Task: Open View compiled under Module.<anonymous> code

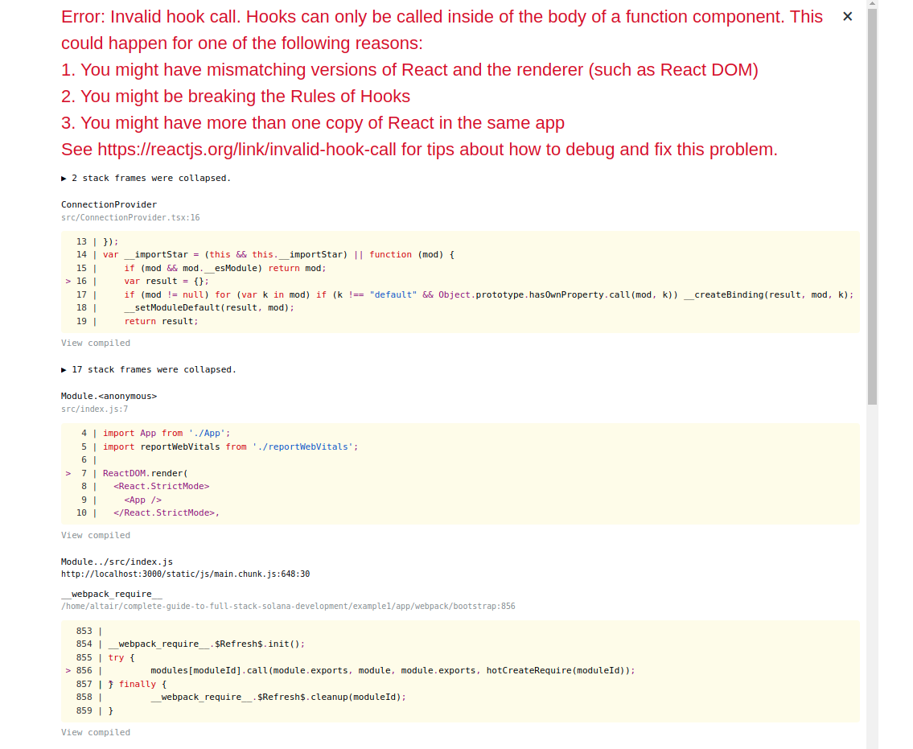Action: click(x=96, y=535)
